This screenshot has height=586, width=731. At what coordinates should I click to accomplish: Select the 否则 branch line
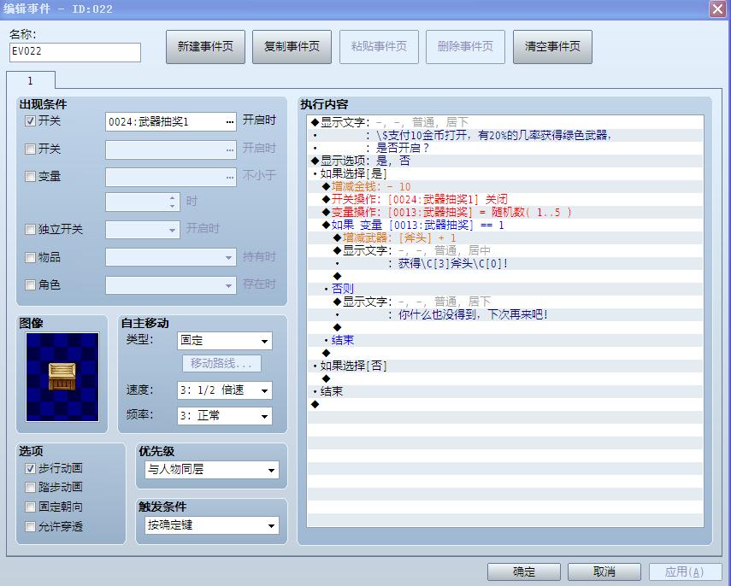505,289
